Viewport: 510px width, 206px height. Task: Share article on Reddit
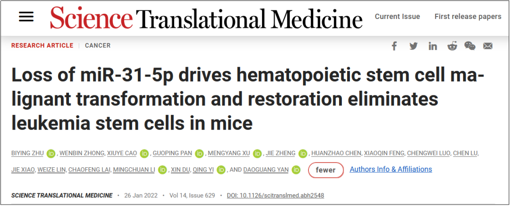[452, 46]
